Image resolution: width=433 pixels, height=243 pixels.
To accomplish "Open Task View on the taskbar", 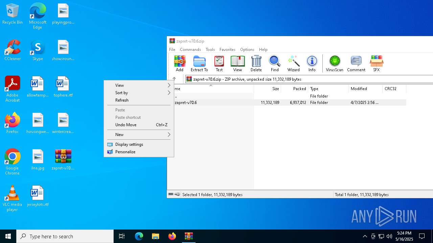I will tap(122, 236).
